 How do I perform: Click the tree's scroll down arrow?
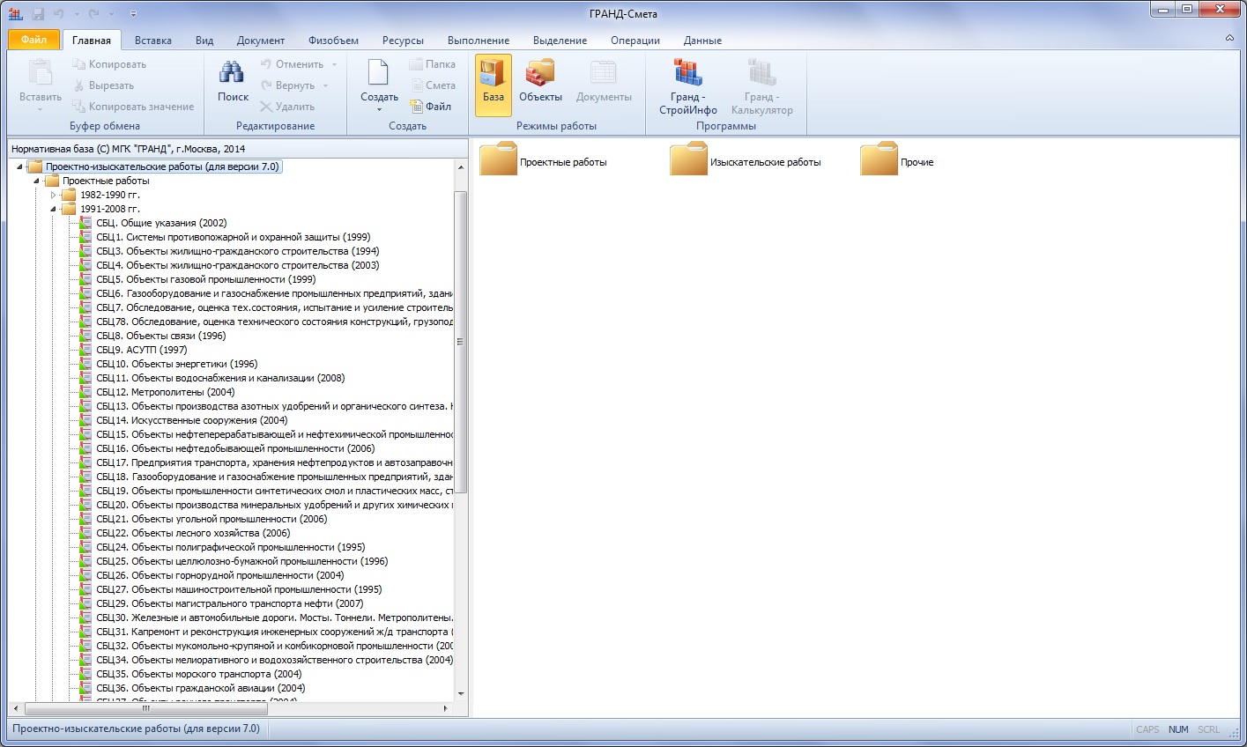[460, 694]
